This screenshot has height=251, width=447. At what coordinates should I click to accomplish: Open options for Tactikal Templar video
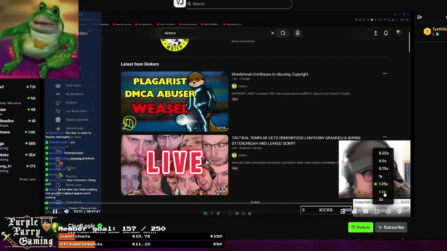click(385, 137)
